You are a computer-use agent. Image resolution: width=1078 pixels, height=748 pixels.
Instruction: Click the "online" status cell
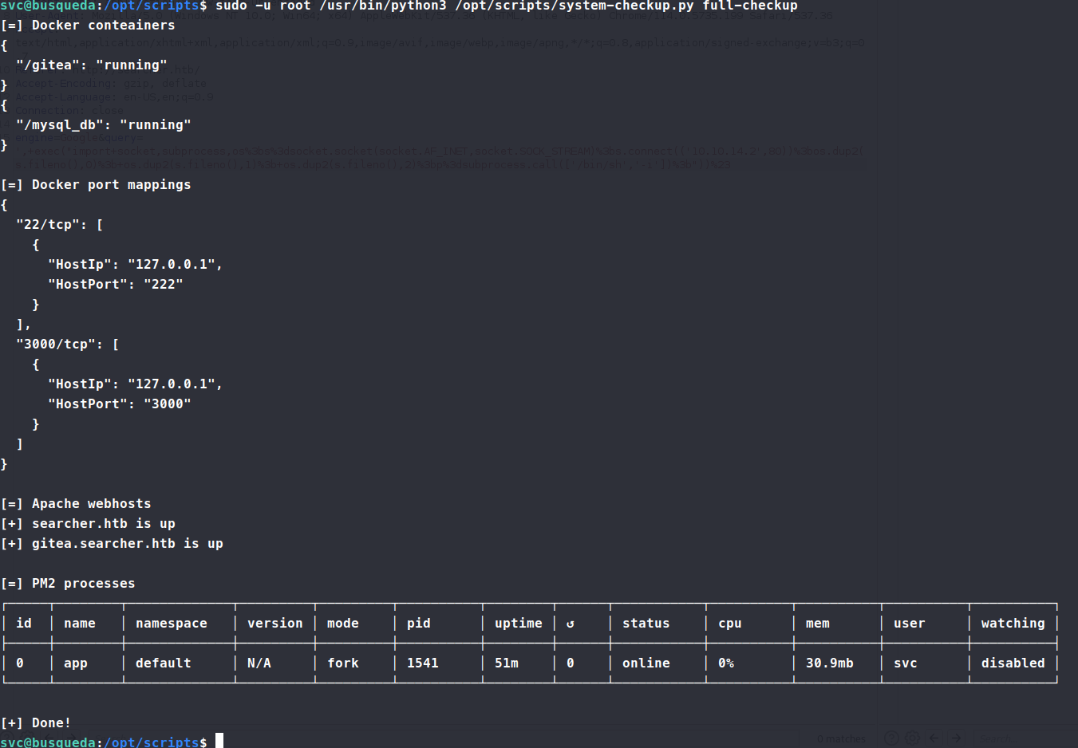pyautogui.click(x=646, y=663)
